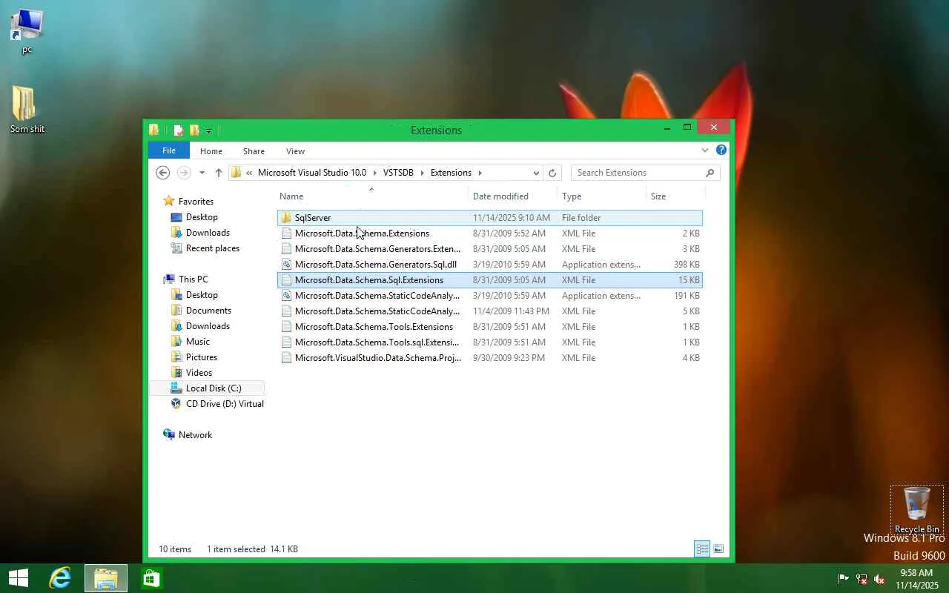Select CD Drive (D:) Virtual in navigation pane
Screen dimensions: 949x593
(x=225, y=404)
